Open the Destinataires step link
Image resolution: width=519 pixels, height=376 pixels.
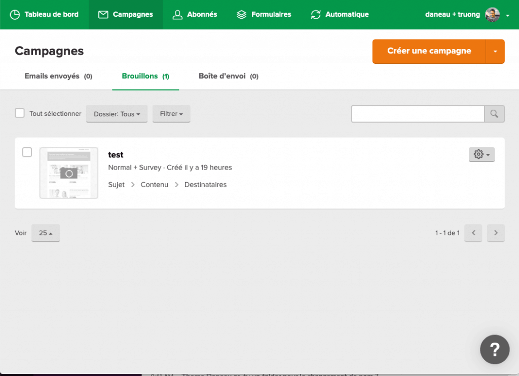click(205, 185)
